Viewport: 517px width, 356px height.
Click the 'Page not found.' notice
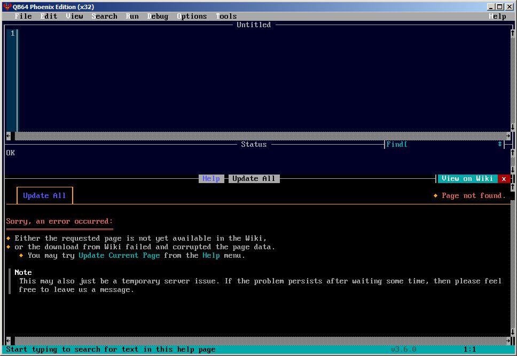click(474, 195)
